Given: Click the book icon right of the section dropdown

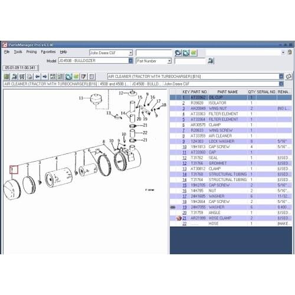Looking at the screenshot, I should click(289, 76).
